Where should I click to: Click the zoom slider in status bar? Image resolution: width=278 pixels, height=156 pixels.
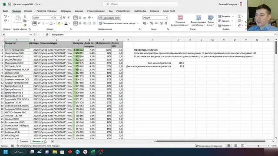pyautogui.click(x=258, y=146)
